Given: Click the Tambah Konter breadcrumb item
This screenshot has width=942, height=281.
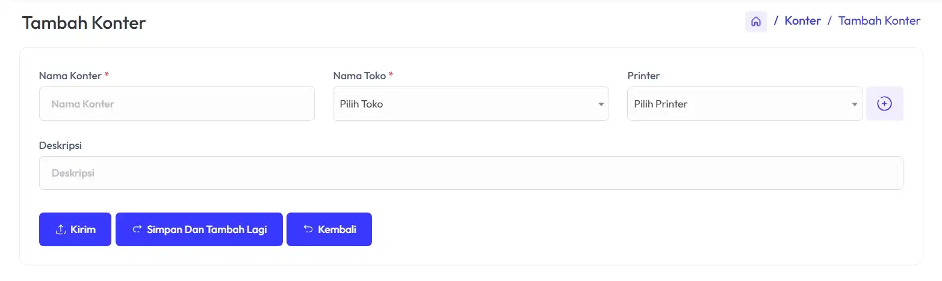Looking at the screenshot, I should (879, 21).
